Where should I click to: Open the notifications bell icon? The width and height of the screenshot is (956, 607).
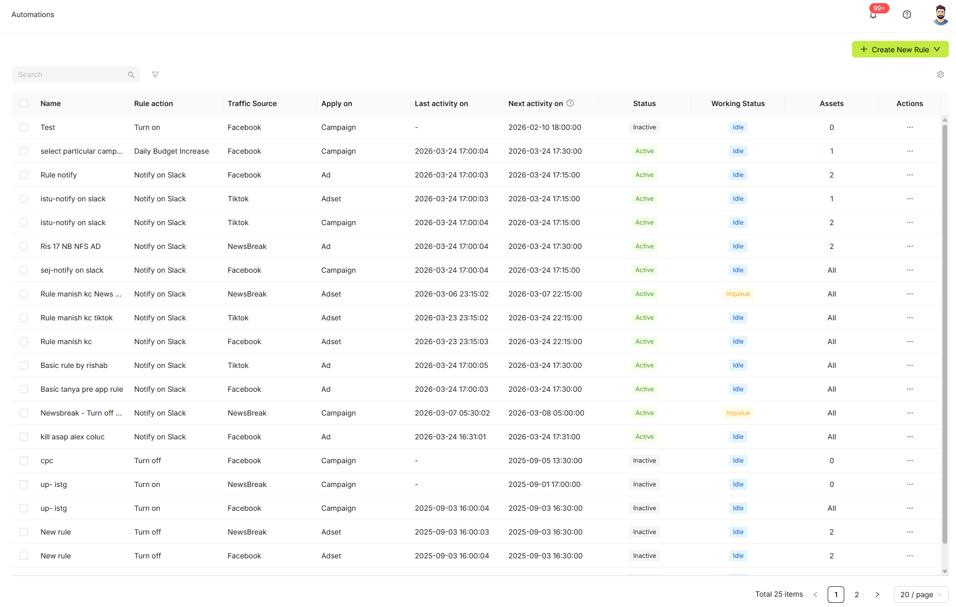tap(873, 15)
